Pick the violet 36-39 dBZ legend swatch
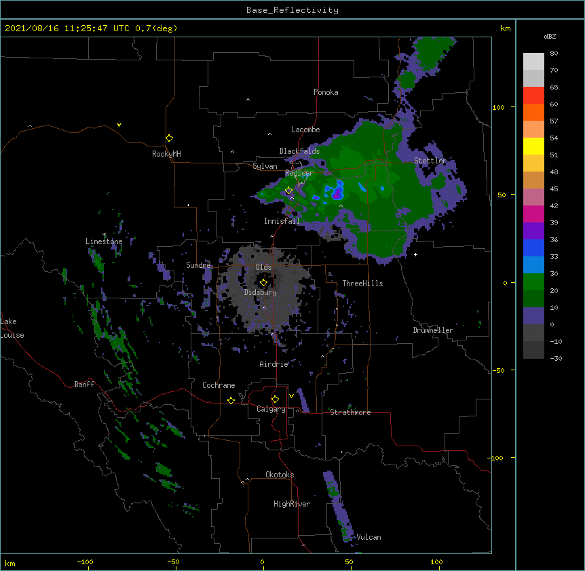The width and height of the screenshot is (585, 571). pyautogui.click(x=533, y=231)
